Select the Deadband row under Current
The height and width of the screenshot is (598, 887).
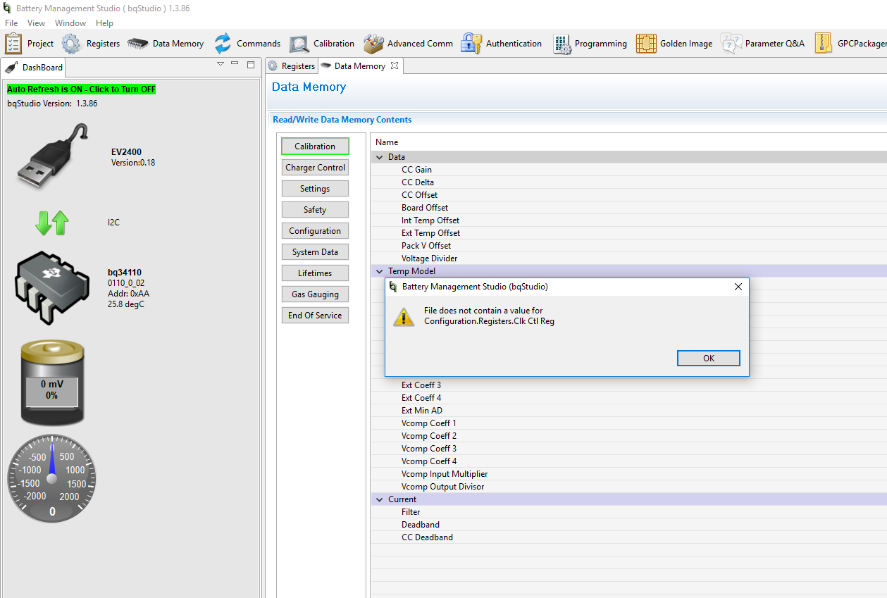[x=628, y=525]
